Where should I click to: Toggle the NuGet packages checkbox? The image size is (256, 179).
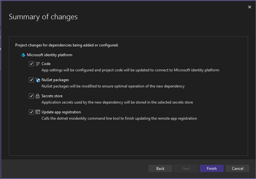pos(31,80)
